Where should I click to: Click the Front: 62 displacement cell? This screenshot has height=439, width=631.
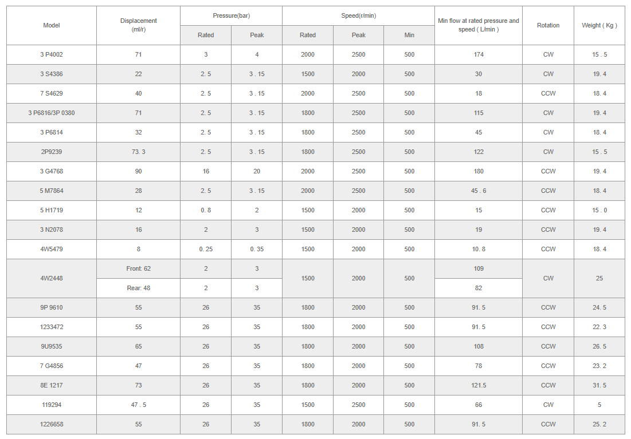(138, 268)
